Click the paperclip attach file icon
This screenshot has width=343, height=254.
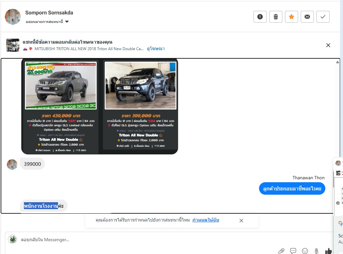coord(281,251)
